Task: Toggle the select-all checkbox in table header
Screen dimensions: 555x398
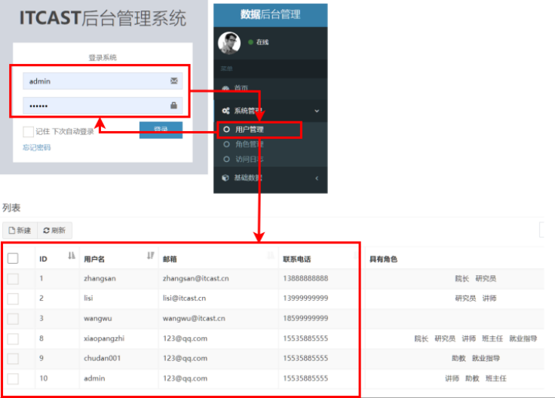Action: (13, 259)
